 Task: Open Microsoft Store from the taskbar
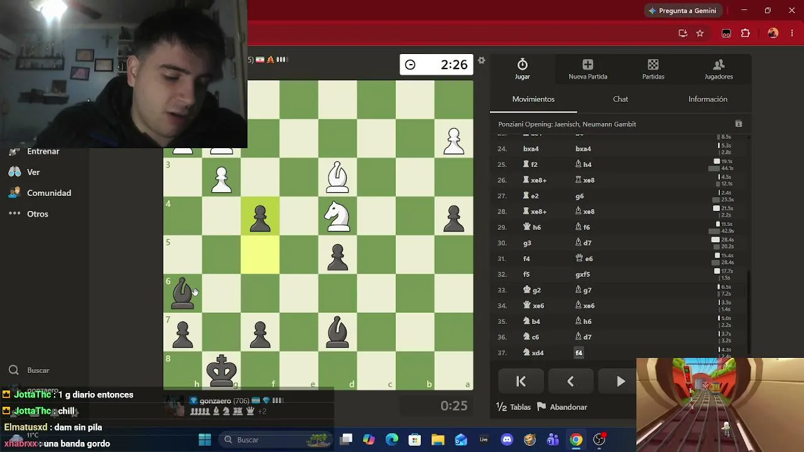click(x=415, y=439)
